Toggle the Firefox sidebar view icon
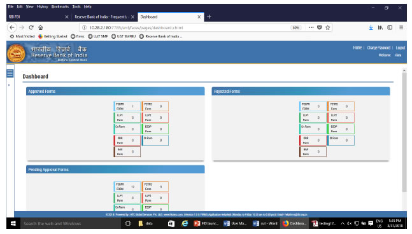Image resolution: width=412 pixels, height=234 pixels. click(390, 27)
